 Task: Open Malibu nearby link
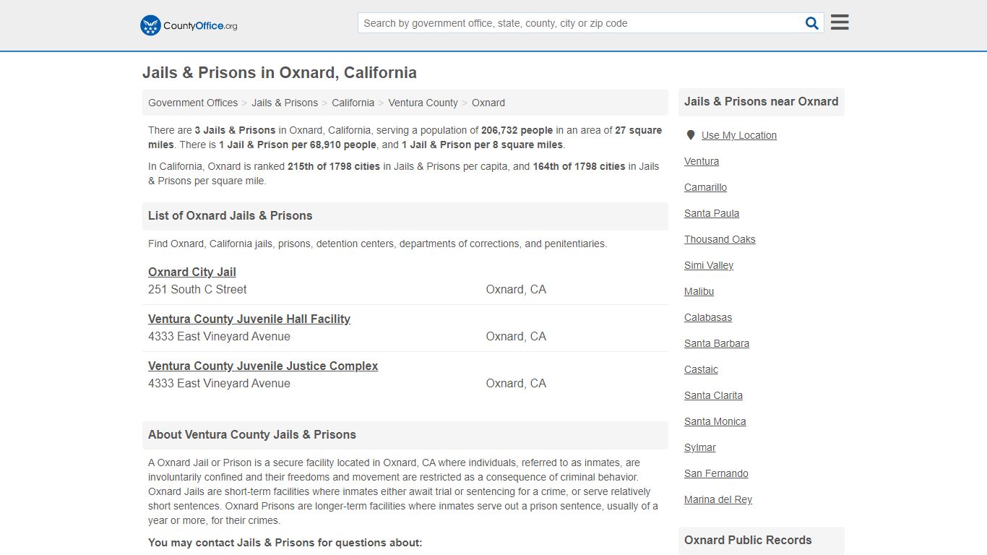(699, 291)
